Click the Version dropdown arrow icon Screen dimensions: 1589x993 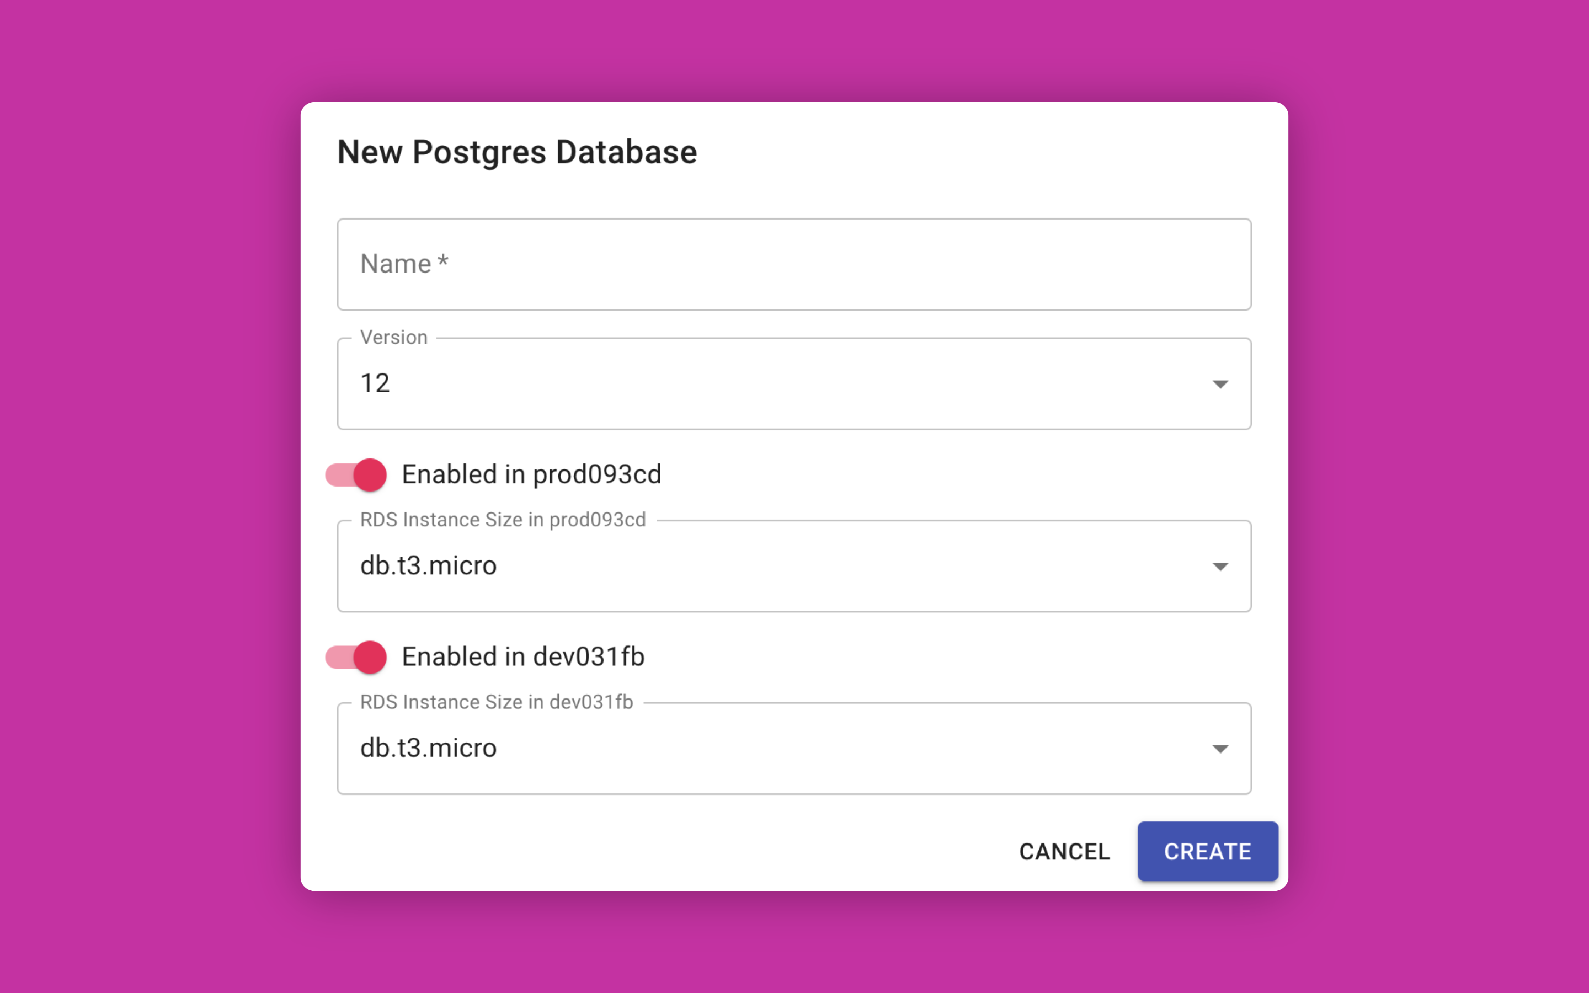point(1219,384)
